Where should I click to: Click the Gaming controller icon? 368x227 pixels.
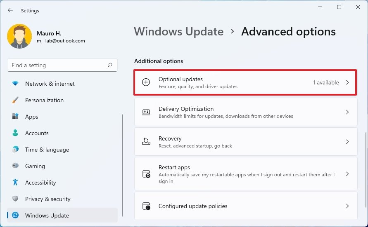(x=15, y=166)
